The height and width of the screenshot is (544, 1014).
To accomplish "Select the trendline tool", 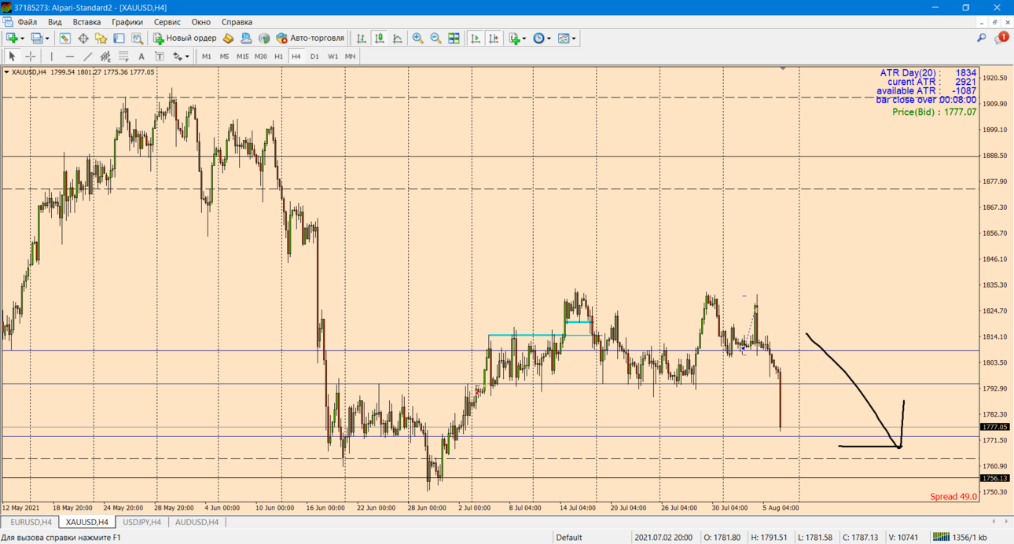I will point(88,57).
